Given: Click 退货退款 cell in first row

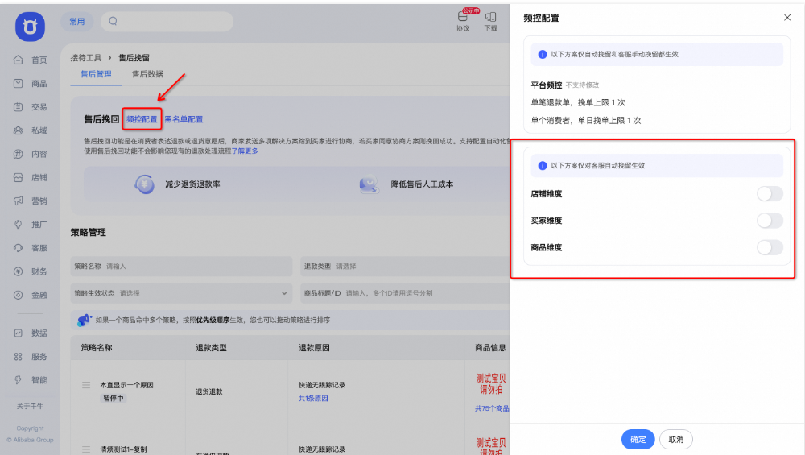Looking at the screenshot, I should [209, 391].
